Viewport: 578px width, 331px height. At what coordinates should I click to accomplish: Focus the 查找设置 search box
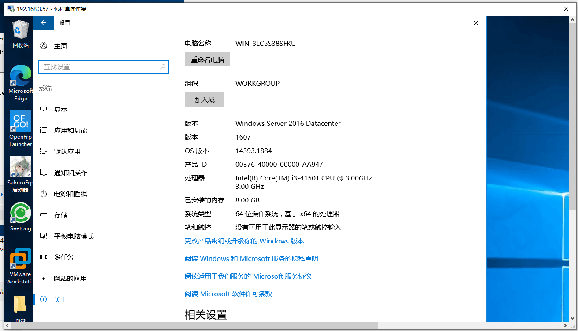coord(104,67)
